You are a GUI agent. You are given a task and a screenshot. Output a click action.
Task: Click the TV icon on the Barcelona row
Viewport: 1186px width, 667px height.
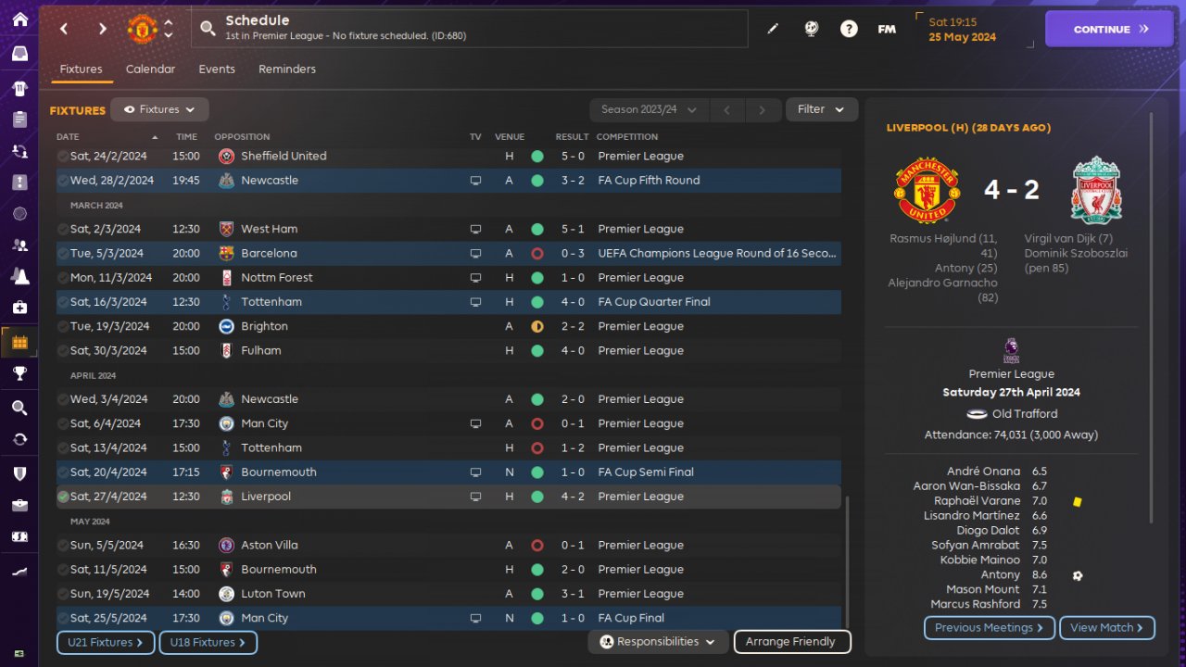[x=475, y=253]
